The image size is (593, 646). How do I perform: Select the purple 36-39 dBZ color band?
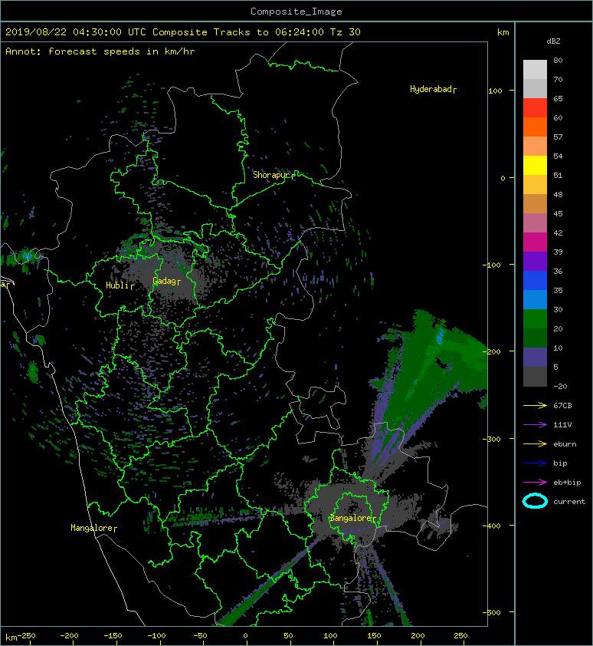[535, 261]
